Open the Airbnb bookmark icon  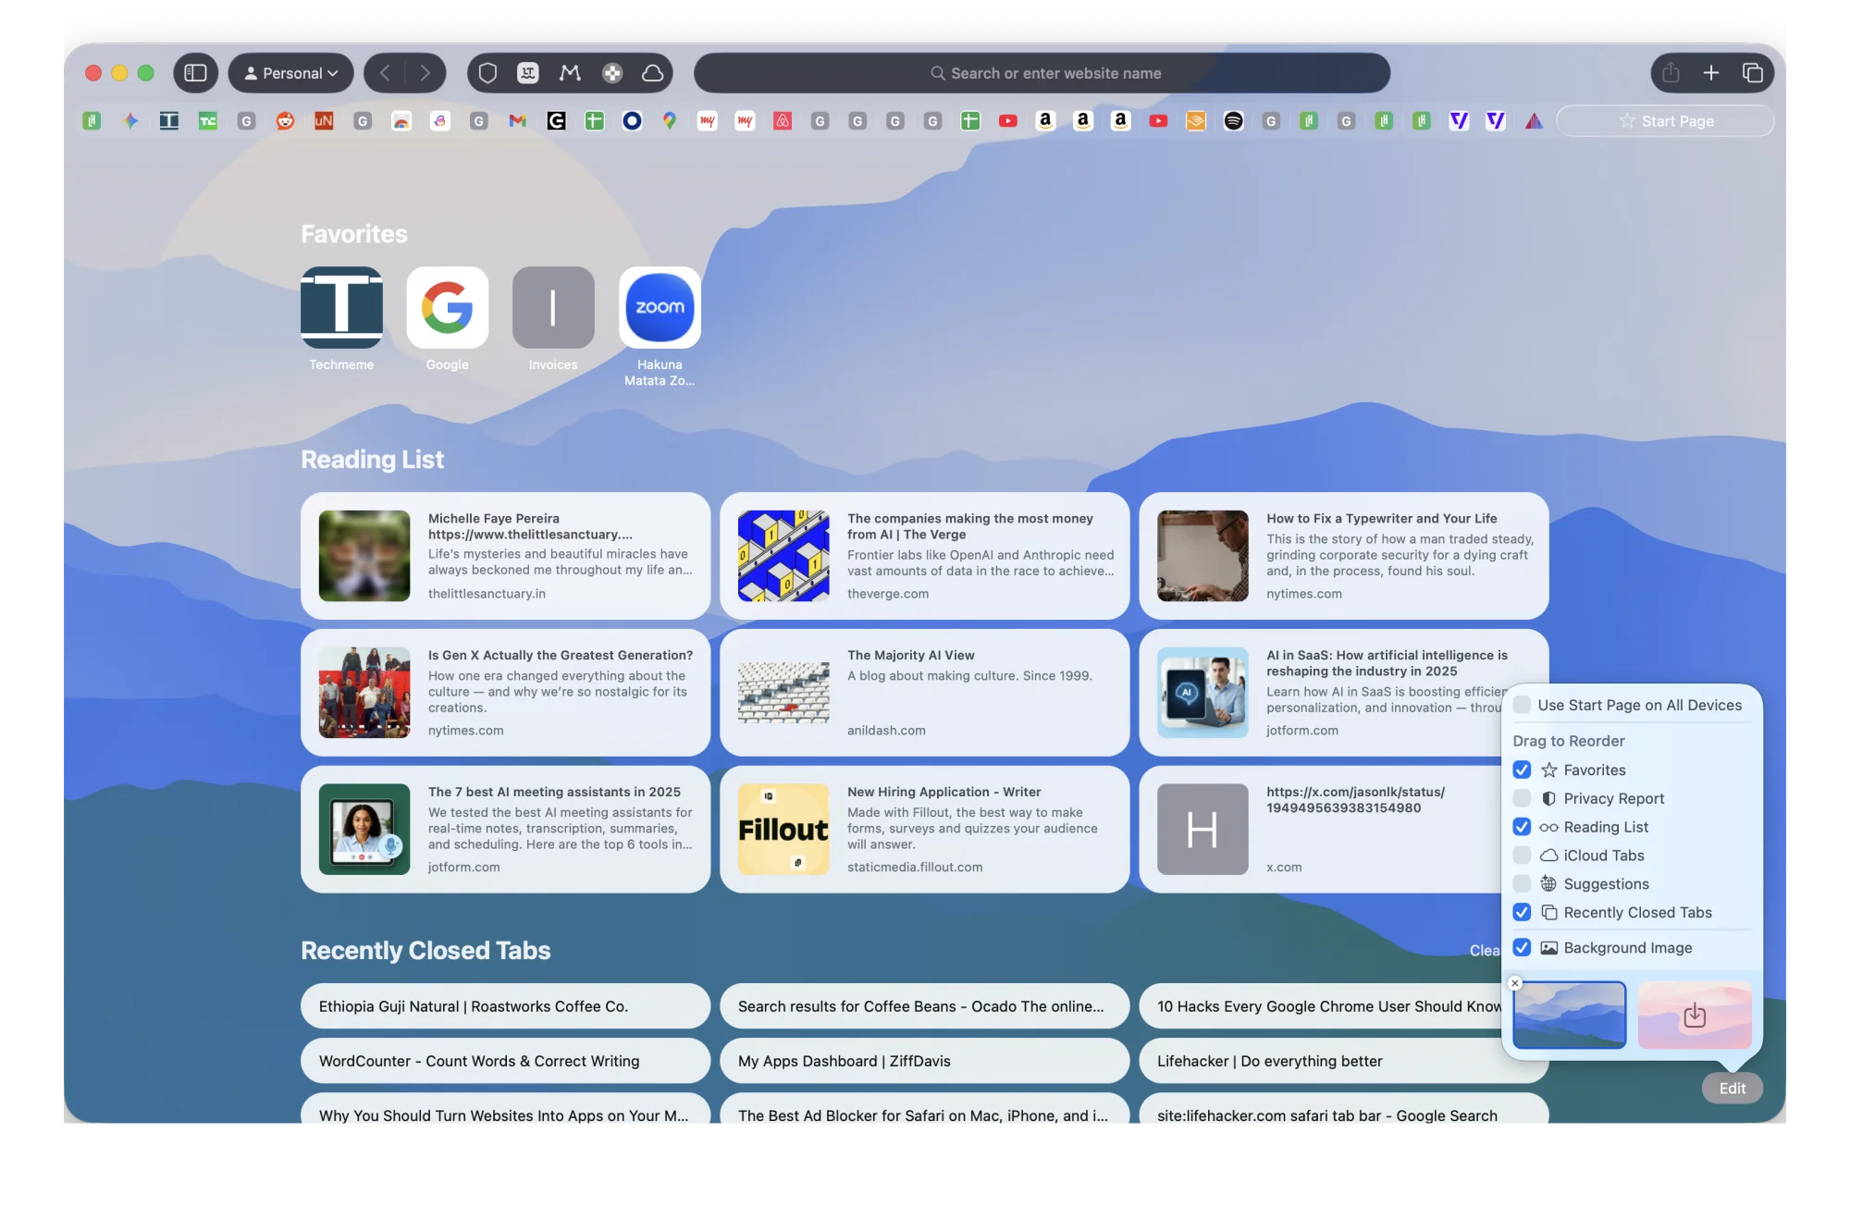pyautogui.click(x=782, y=120)
